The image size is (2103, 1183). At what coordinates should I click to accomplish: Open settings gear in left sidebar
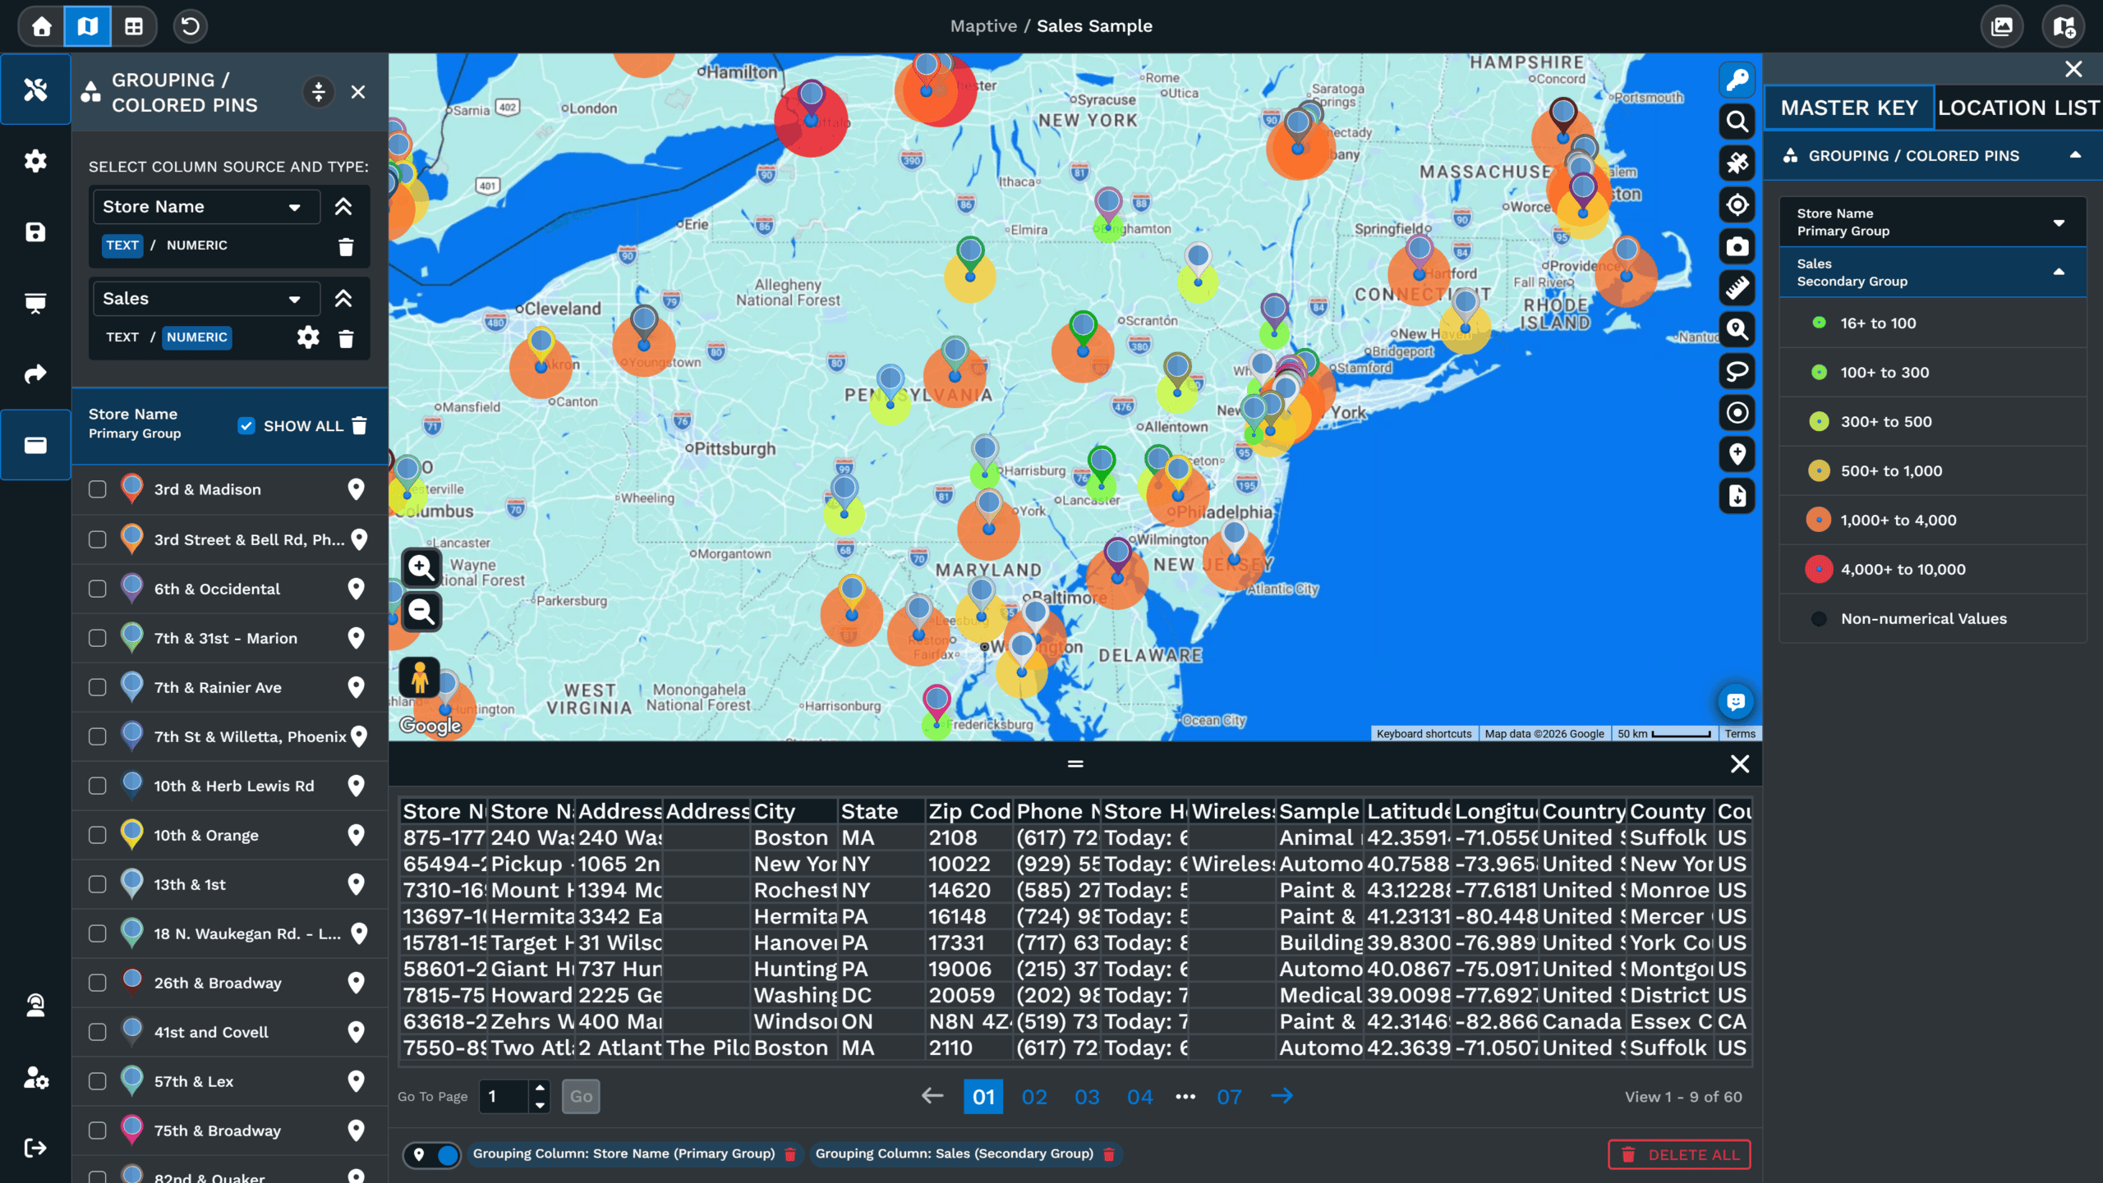[35, 161]
